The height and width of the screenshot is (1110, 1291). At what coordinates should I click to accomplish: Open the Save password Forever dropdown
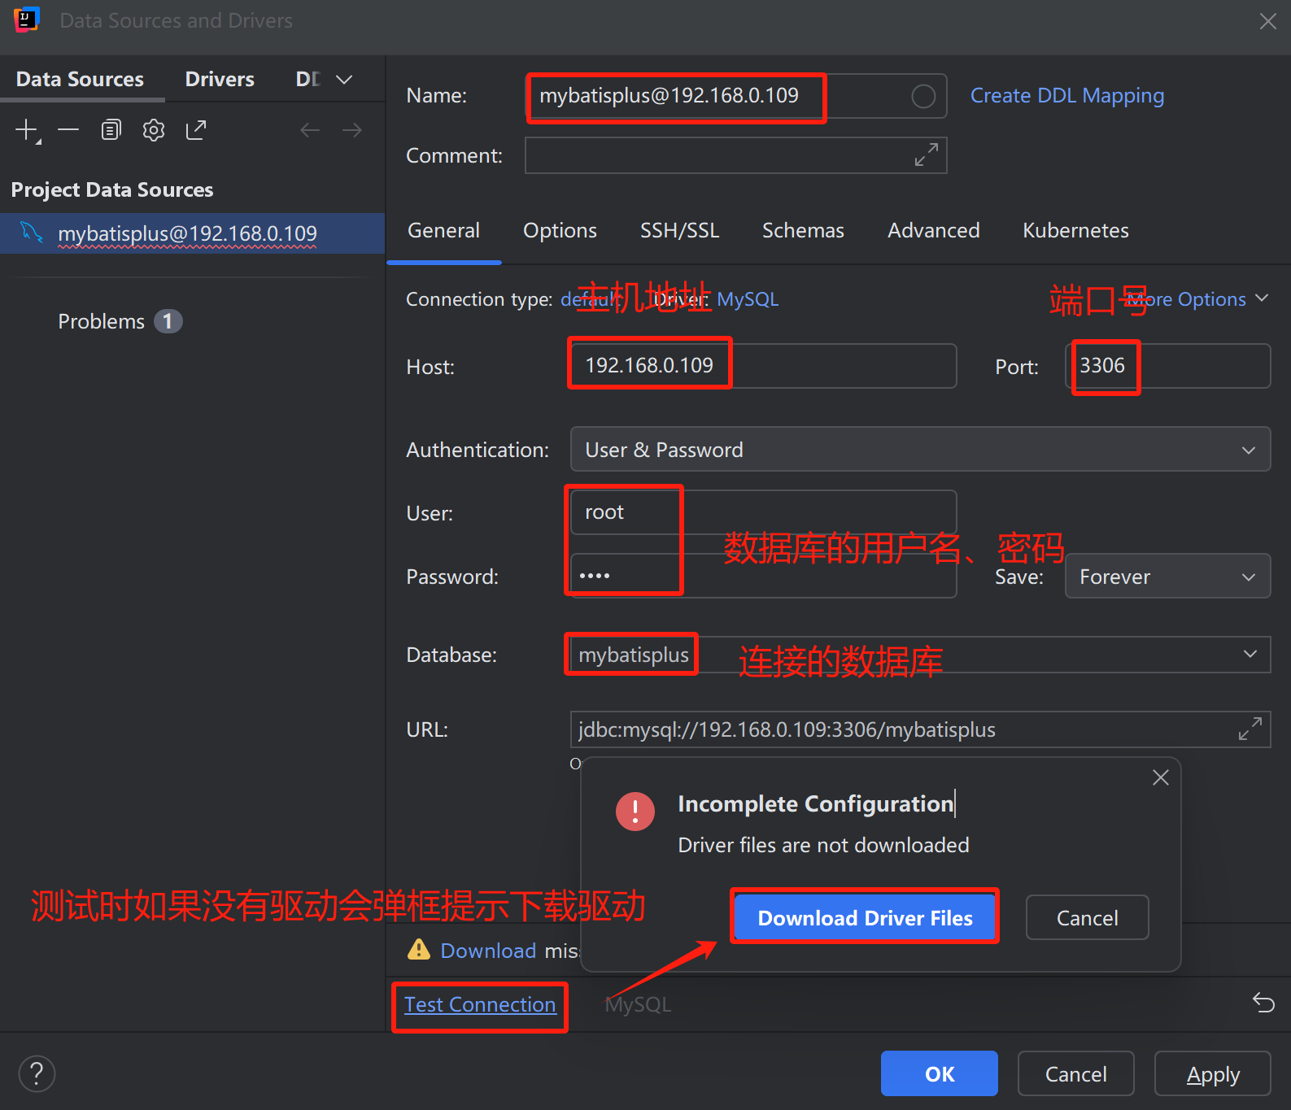[x=1167, y=576]
